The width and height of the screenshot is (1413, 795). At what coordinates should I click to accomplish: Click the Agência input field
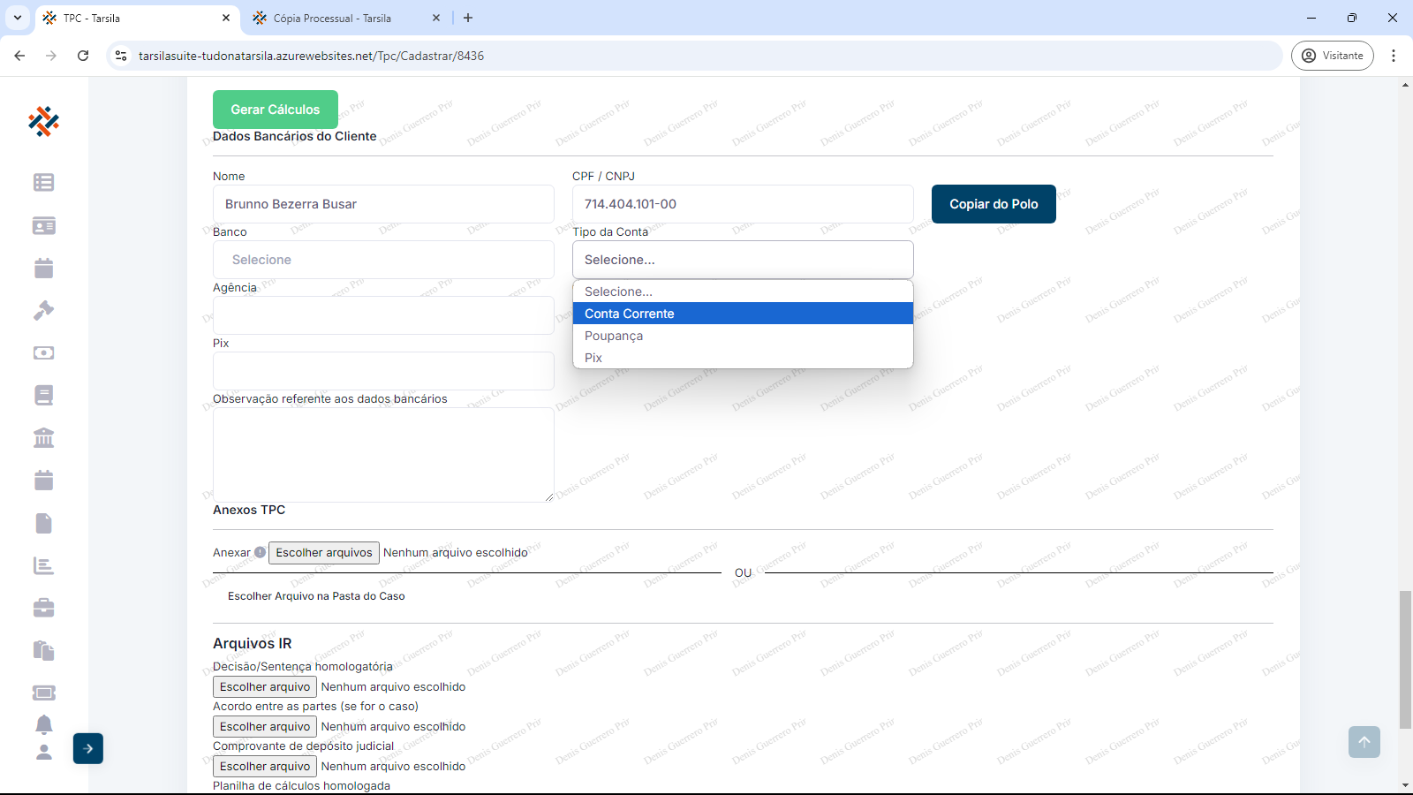click(383, 315)
